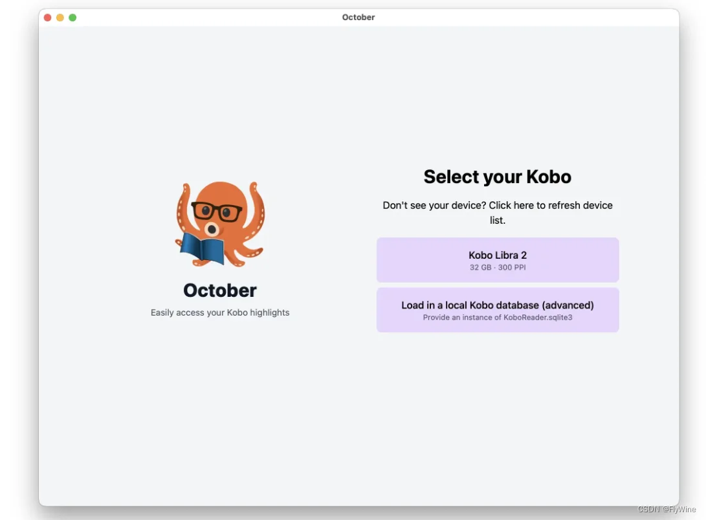Click the bold "October" name under the mascot

tap(220, 290)
